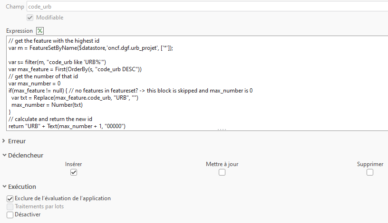Place cursor on the final return line
The image size is (388, 223).
click(x=67, y=126)
